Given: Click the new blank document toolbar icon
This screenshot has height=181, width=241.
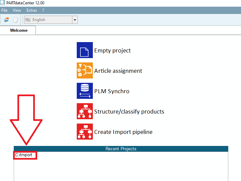Looking at the screenshot, I should 15,20.
